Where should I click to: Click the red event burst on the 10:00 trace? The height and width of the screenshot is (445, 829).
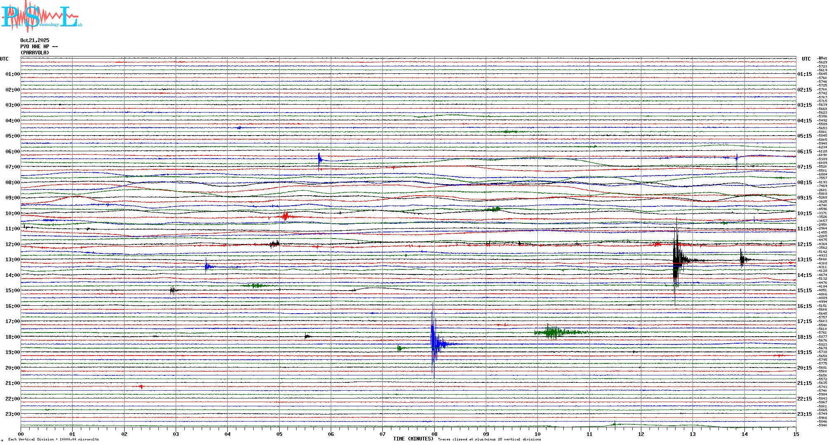[285, 216]
